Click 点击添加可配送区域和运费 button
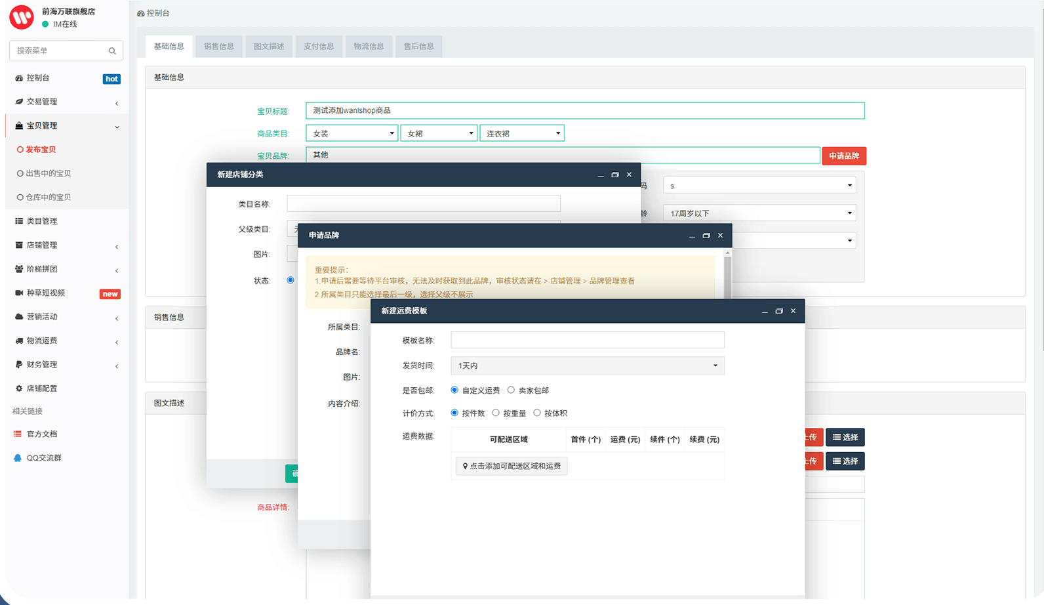This screenshot has width=1044, height=605. tap(512, 466)
